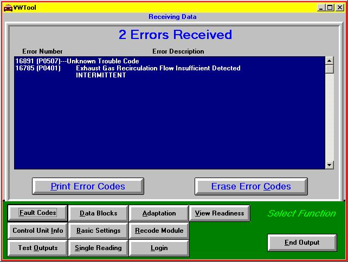Start Test Outputs function
The width and height of the screenshot is (348, 262).
[38, 248]
